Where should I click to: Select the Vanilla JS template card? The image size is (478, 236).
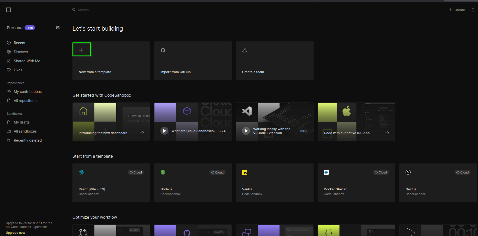(274, 183)
